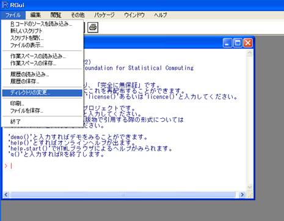Open スクリプトを開く menu entry
Screen dimensions: 284x221
(x=42, y=38)
